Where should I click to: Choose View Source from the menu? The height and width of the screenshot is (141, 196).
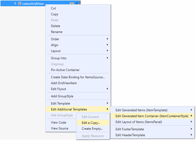[x=61, y=128]
